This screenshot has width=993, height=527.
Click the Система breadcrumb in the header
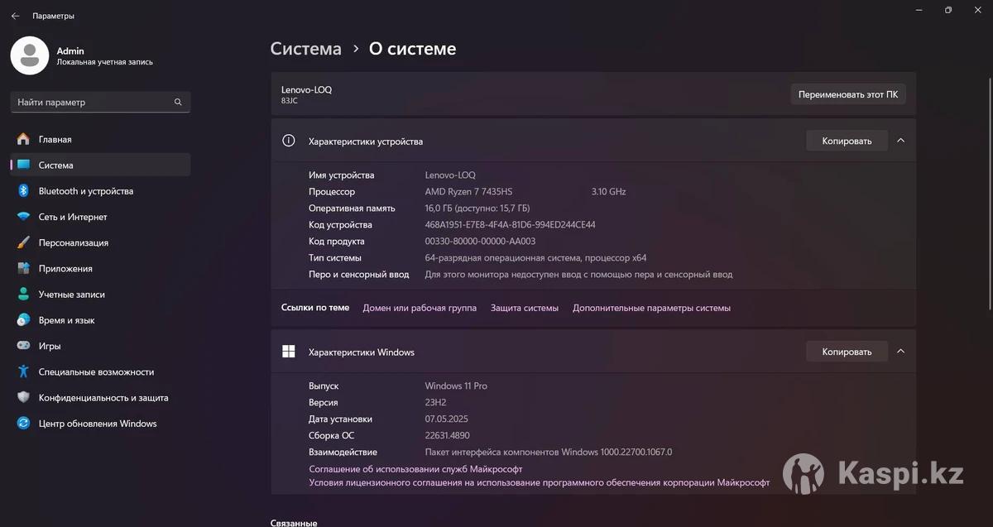(305, 49)
